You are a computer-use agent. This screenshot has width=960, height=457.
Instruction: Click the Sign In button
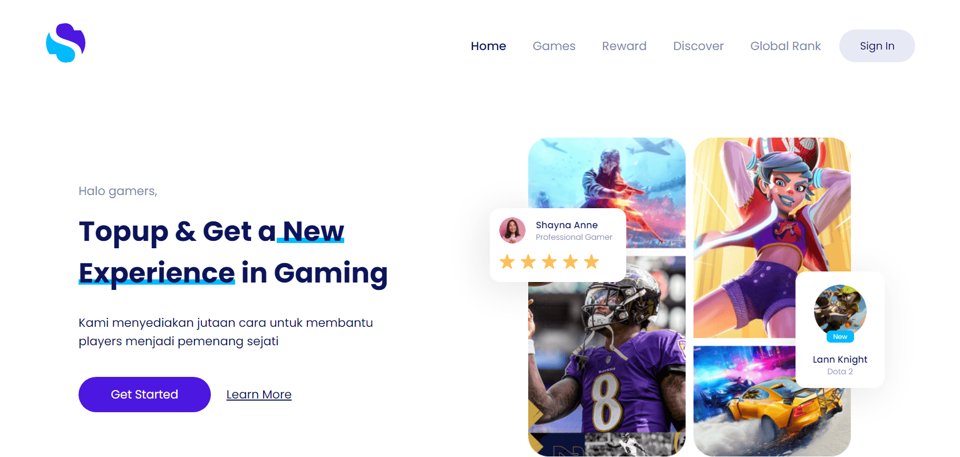(x=877, y=46)
